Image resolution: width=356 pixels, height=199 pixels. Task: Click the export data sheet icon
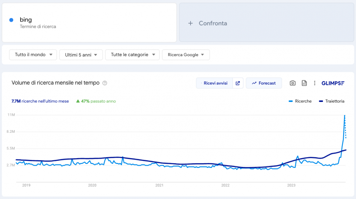(x=304, y=83)
